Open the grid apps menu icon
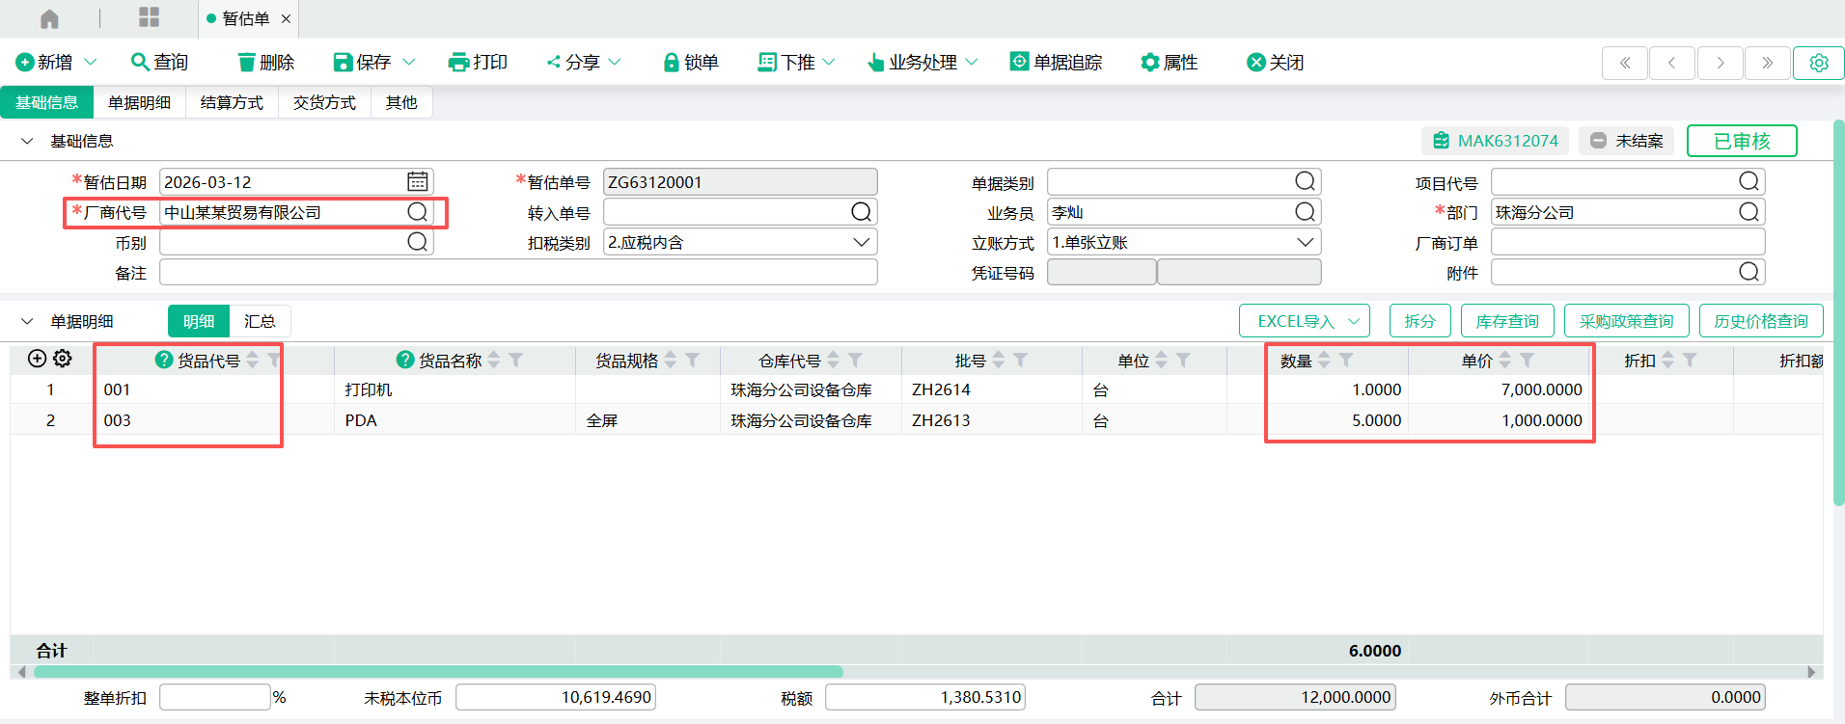The width and height of the screenshot is (1845, 724). pos(149,17)
